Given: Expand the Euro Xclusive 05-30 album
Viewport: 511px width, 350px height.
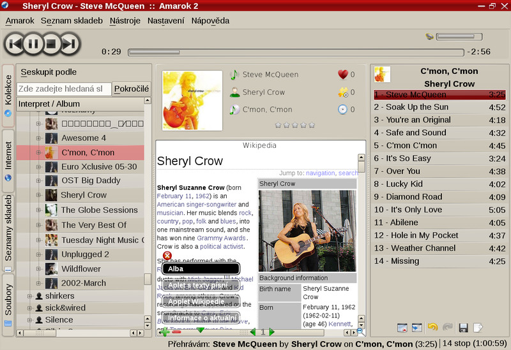Looking at the screenshot, I should tap(38, 167).
